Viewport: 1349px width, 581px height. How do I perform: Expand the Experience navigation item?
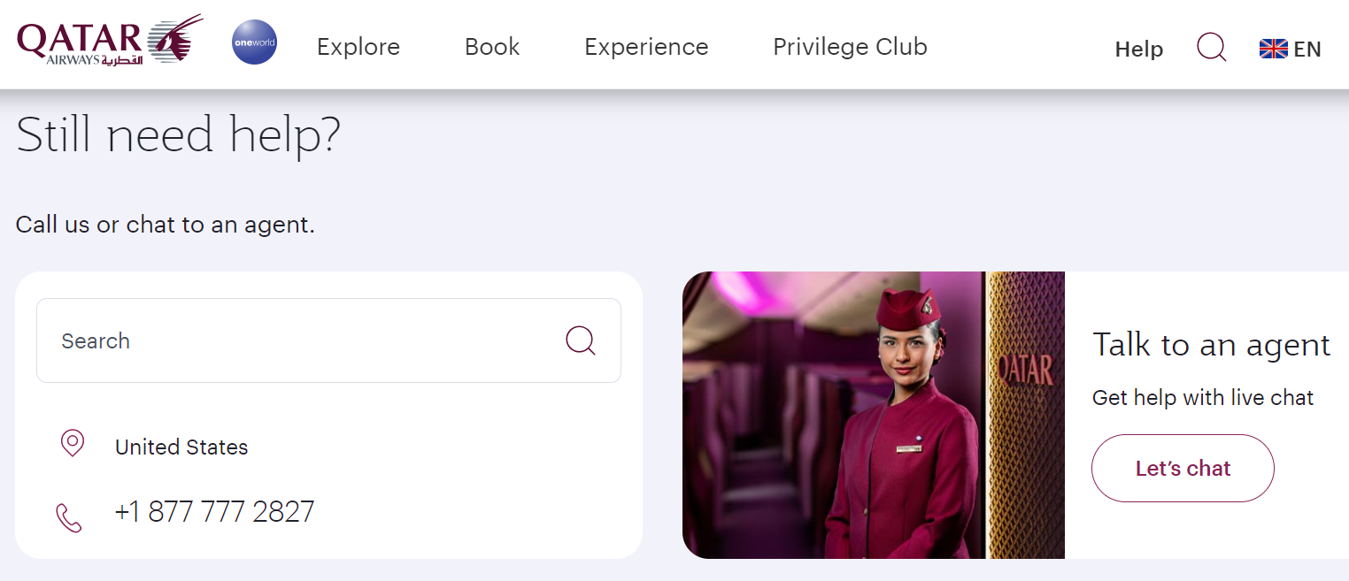click(x=645, y=47)
